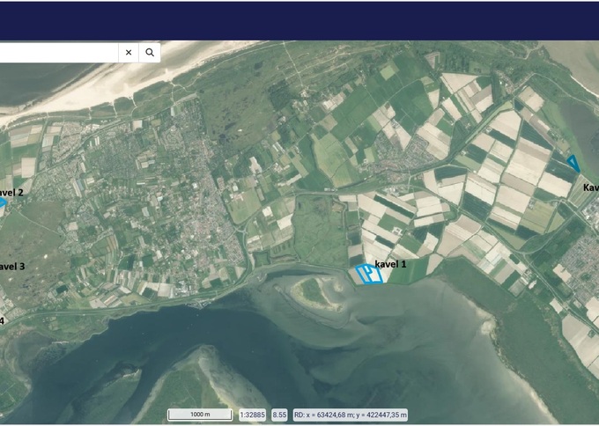Click the RD coordinates readout
599x426 pixels.
[x=351, y=415]
